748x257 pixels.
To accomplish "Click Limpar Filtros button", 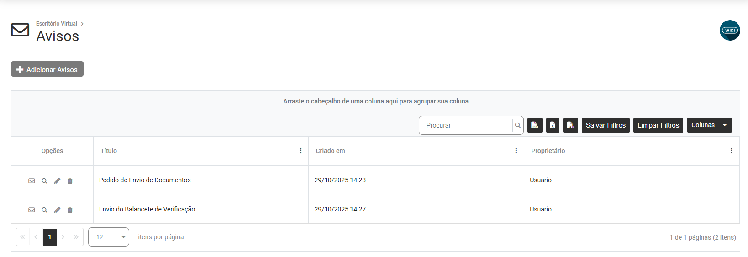I will [658, 125].
